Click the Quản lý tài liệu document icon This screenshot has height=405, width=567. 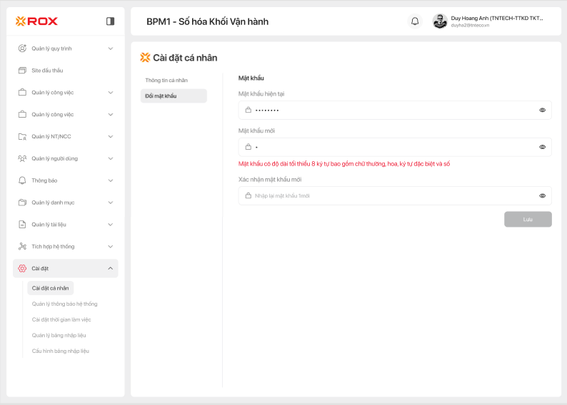(22, 225)
